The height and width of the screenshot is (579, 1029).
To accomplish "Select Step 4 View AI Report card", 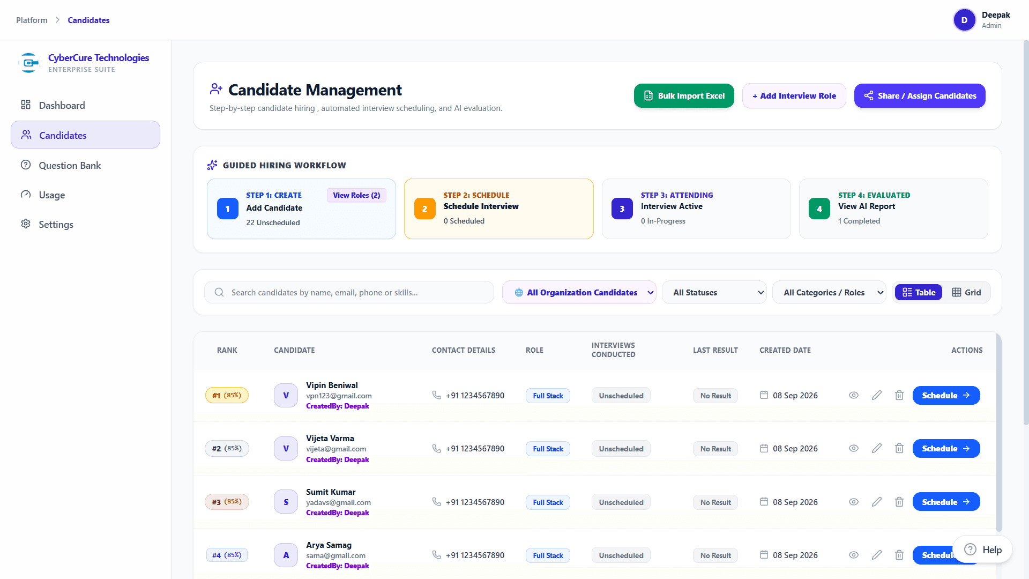I will tap(893, 209).
